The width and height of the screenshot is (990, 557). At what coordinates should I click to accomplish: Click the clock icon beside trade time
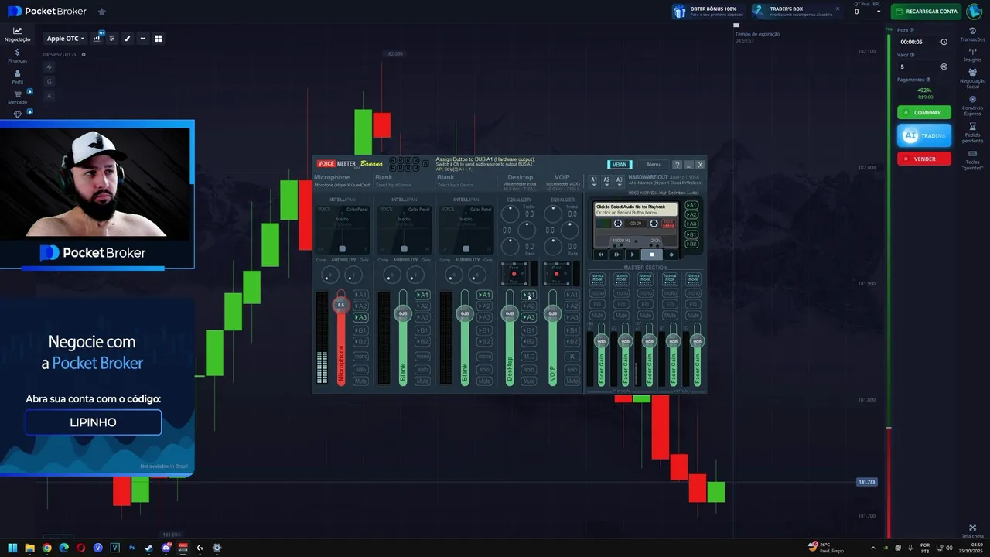[944, 42]
